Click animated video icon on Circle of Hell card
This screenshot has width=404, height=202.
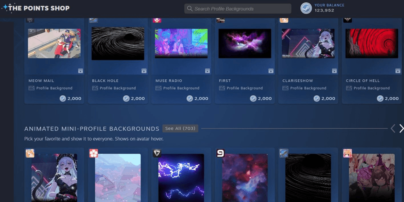398,71
